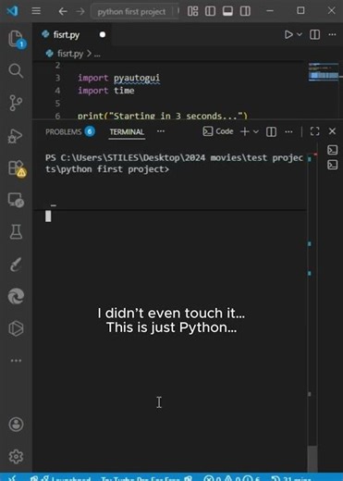Open the Extensions view with warning badge
Screen dimensions: 343x481
pos(16,168)
